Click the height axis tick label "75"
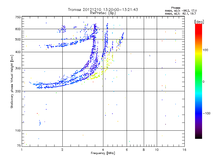This screenshot has width=217, height=163. coord(19,146)
